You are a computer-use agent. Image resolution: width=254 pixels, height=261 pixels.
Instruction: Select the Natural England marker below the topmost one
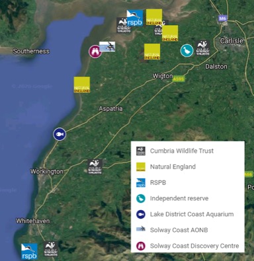[x=170, y=33]
